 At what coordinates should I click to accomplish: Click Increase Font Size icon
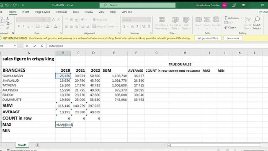[x=54, y=20]
